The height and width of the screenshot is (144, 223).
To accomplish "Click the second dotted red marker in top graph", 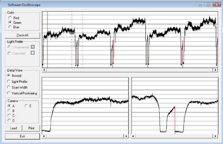I will [x=83, y=40].
